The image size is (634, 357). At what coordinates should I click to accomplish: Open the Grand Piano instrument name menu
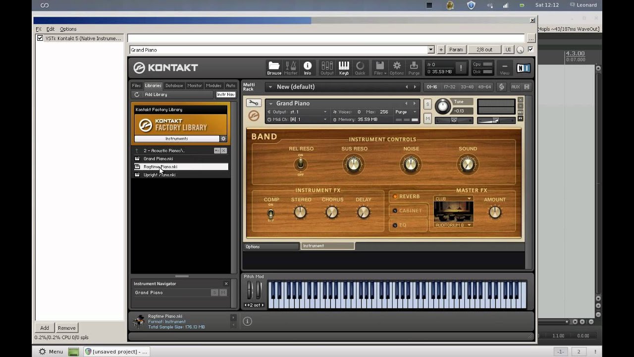click(271, 103)
